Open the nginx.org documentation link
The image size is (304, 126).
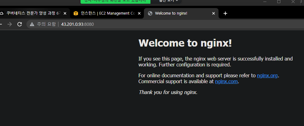[267, 75]
